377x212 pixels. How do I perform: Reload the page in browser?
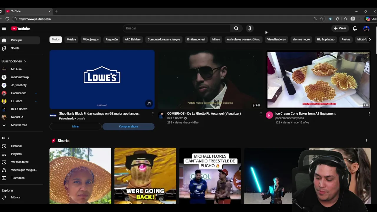click(x=7, y=19)
